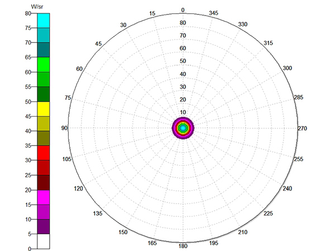Screen dimensions: 335x251
Task: Click the legend scale value 80
Action: point(28,13)
